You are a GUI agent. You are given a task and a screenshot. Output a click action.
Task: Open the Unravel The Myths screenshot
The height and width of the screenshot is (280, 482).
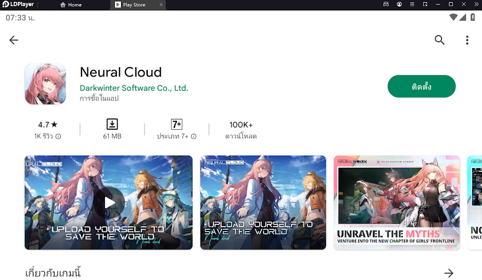click(397, 202)
